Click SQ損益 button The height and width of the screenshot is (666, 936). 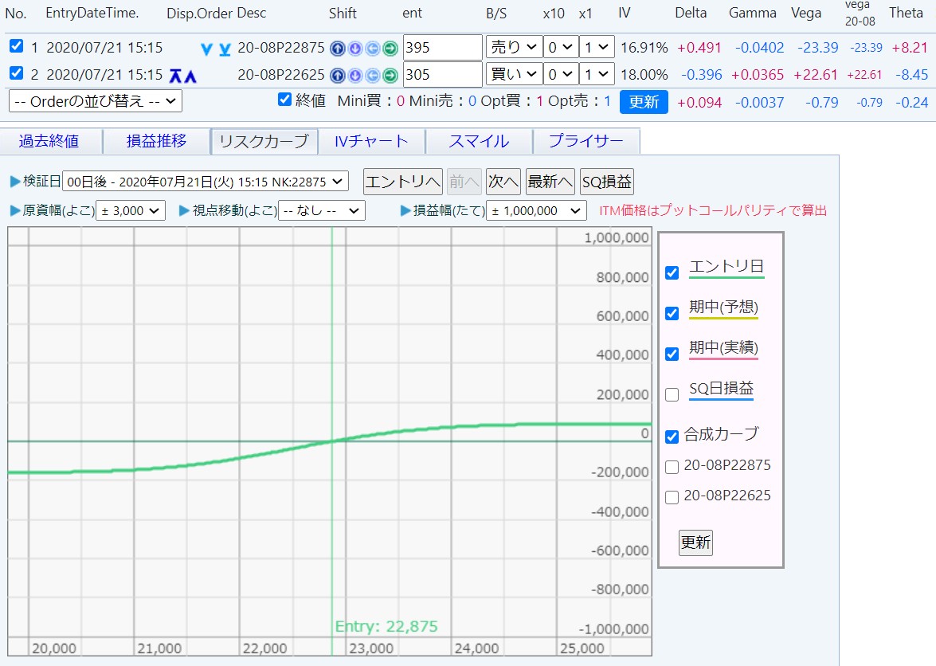pos(606,182)
